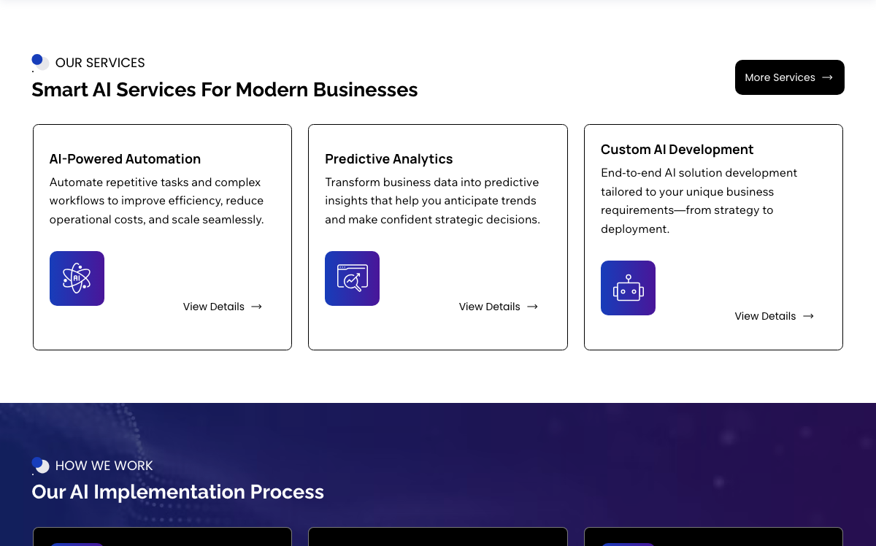This screenshot has width=876, height=546.
Task: Click the arrow inside More Services button
Action: tap(827, 77)
